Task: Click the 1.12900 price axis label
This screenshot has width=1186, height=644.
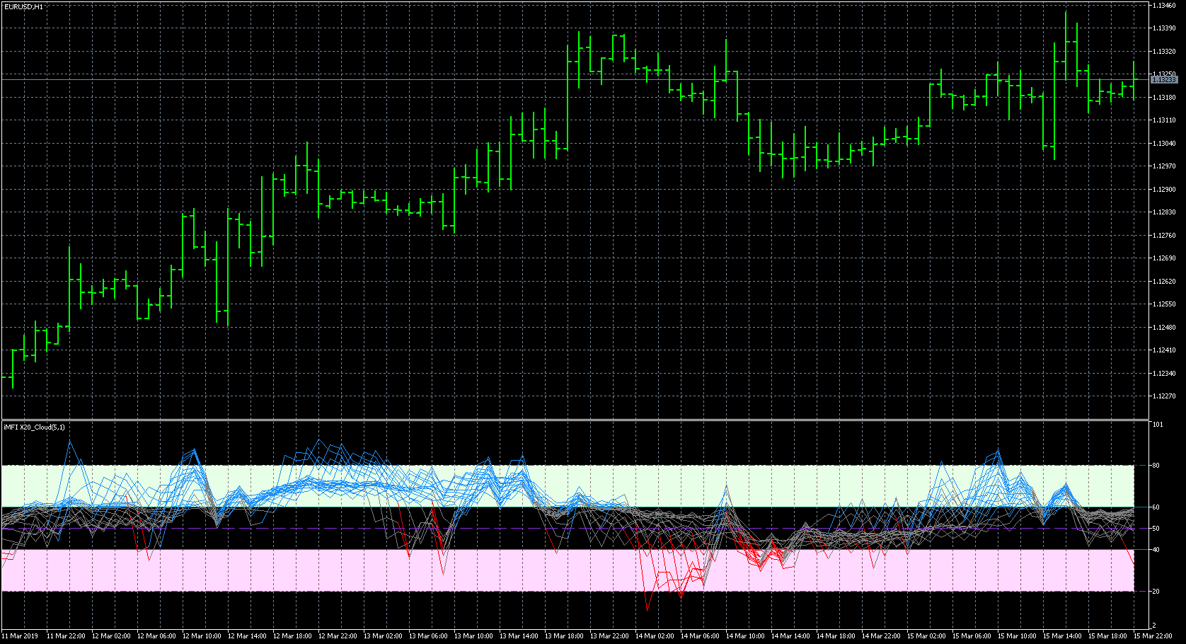Action: pos(1164,190)
